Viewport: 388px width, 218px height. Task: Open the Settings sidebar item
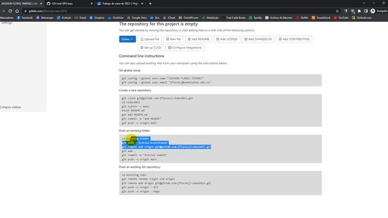pos(7,23)
